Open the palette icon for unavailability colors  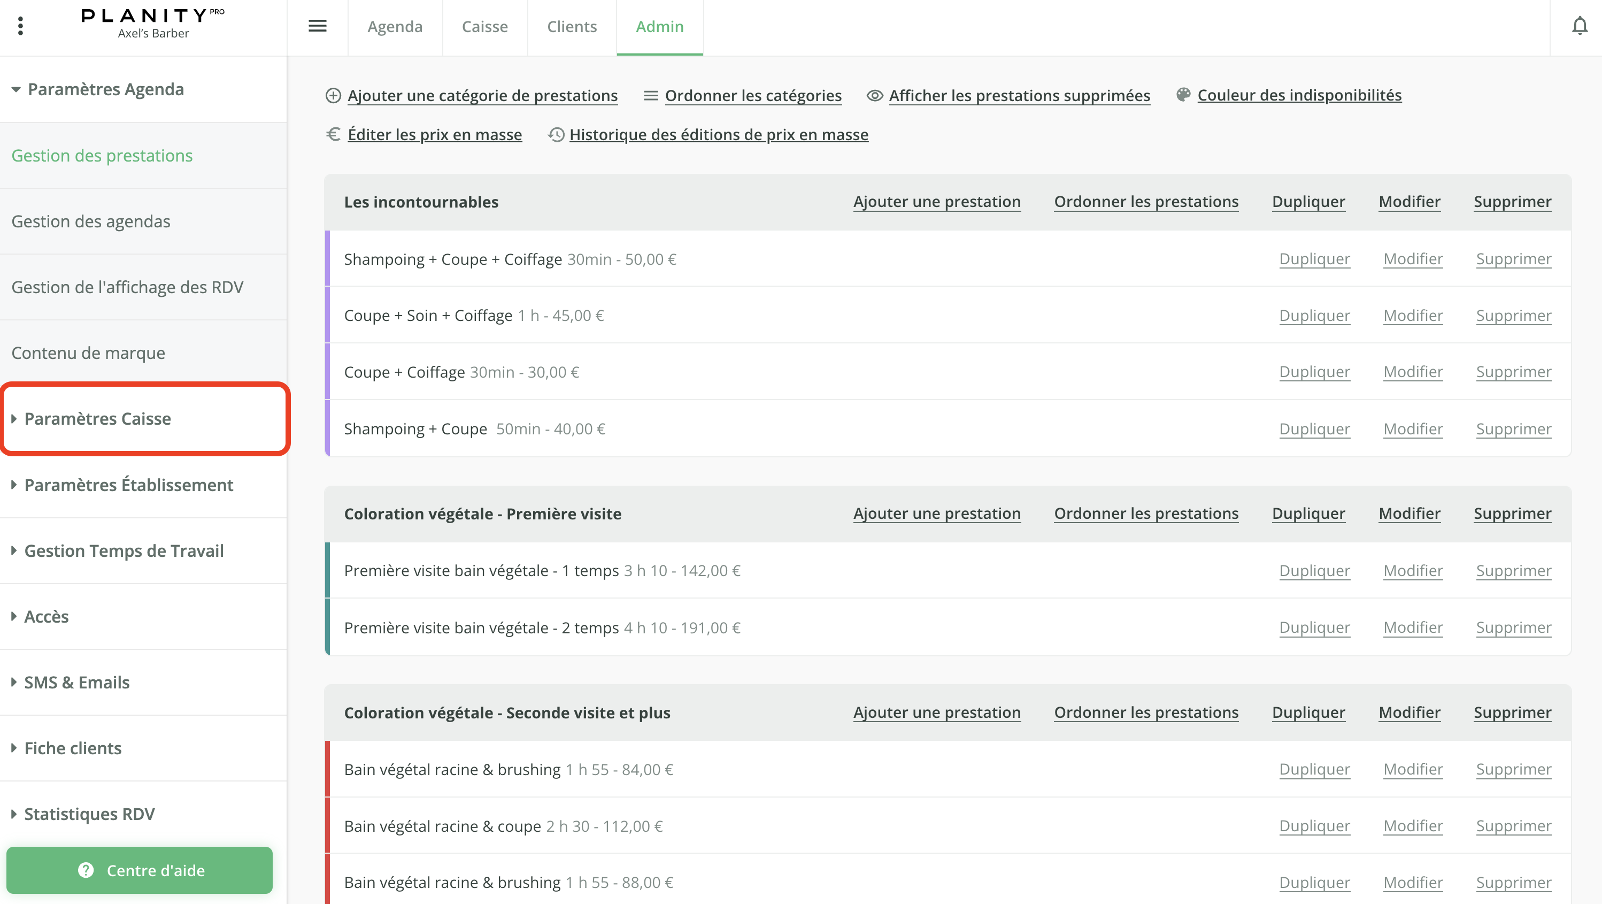pos(1183,95)
